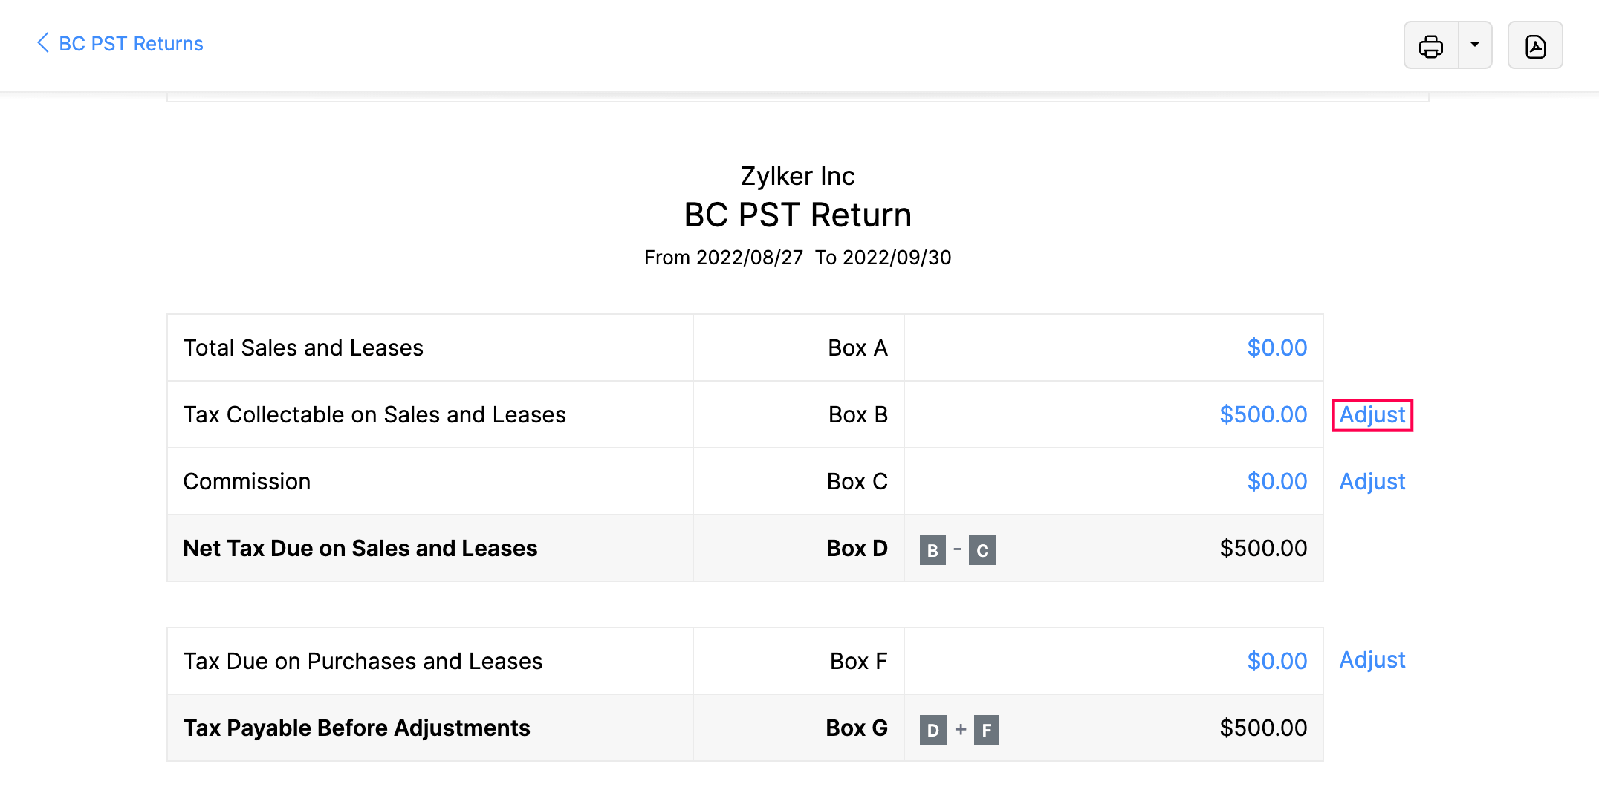Open the Box F $0.00 amount
Viewport: 1599px width, 793px height.
click(x=1277, y=661)
